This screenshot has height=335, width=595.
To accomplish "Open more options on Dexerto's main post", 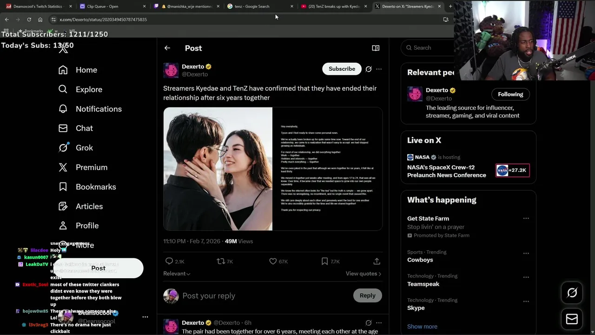I will point(379,69).
